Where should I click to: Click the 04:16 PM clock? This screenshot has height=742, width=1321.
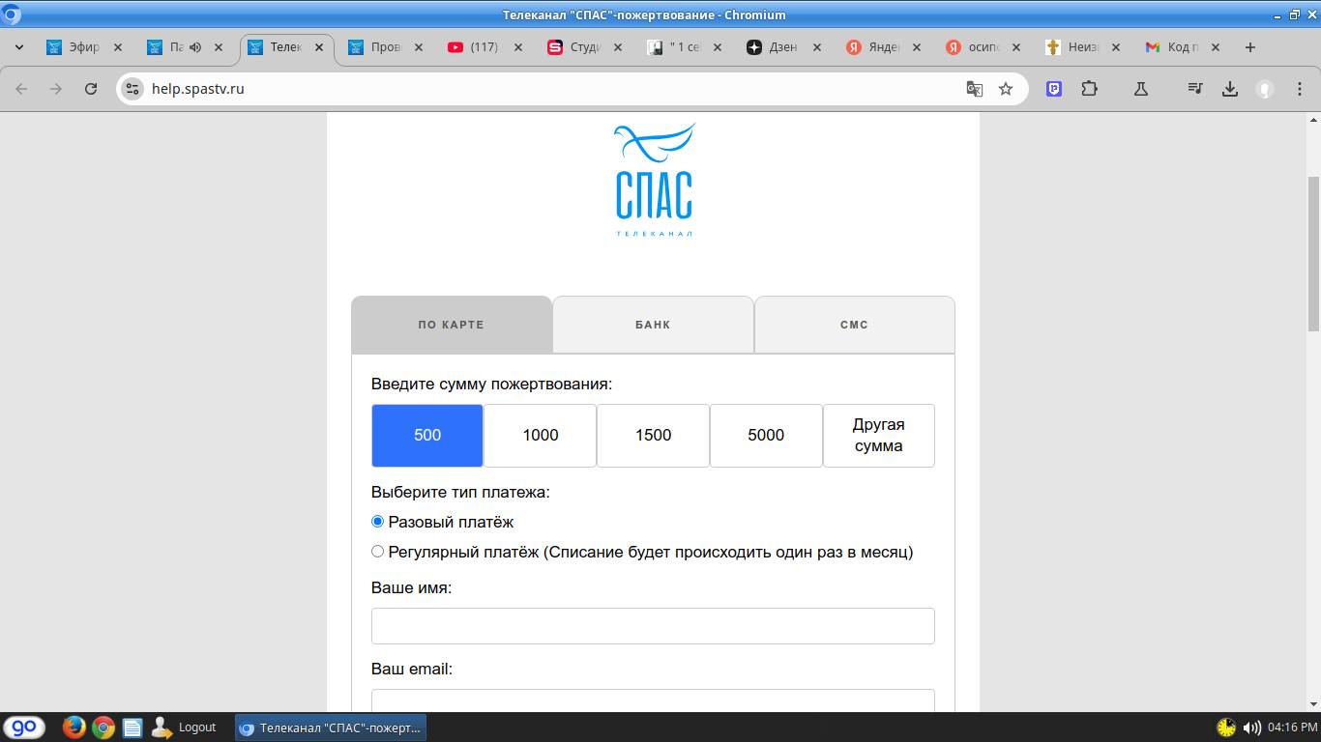tap(1292, 728)
